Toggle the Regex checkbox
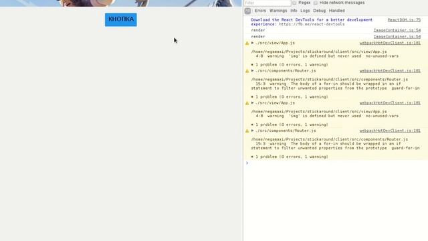 point(294,3)
